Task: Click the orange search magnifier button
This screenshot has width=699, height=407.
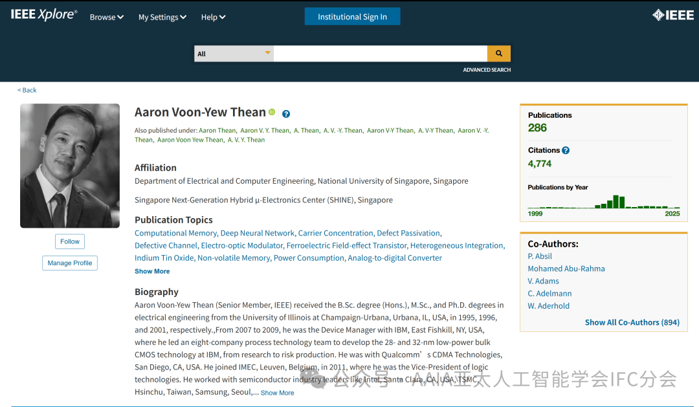Action: (499, 54)
